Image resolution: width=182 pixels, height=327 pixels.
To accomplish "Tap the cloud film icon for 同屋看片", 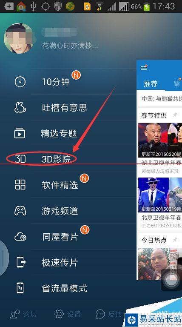I will (x=20, y=237).
